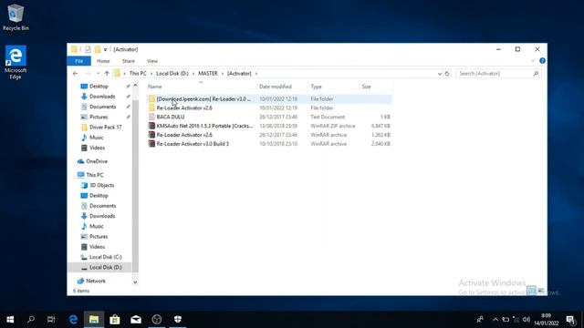Image resolution: width=584 pixels, height=328 pixels.
Task: Open the Explorer help icon
Action: pyautogui.click(x=542, y=61)
